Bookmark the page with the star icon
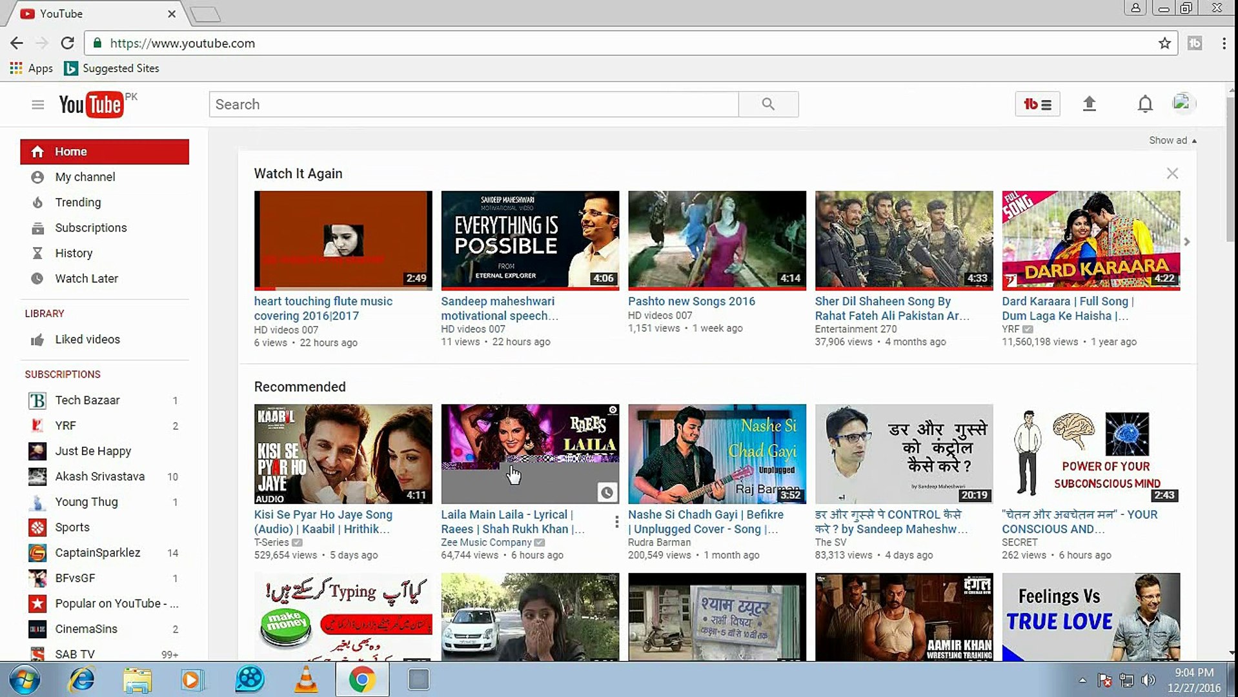The image size is (1238, 697). [x=1164, y=43]
